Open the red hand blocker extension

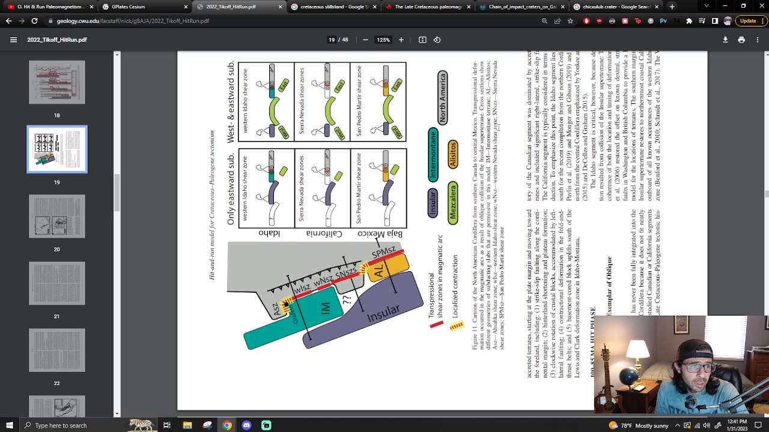tap(586, 20)
